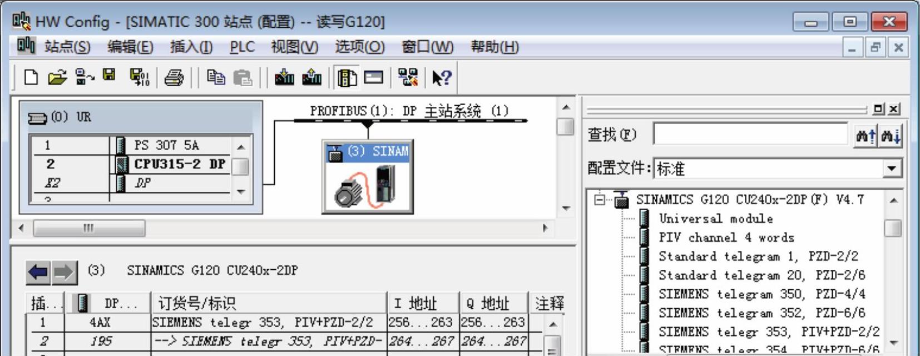Select Standard telegram 1, PZD-2/2
The width and height of the screenshot is (920, 356).
758,256
